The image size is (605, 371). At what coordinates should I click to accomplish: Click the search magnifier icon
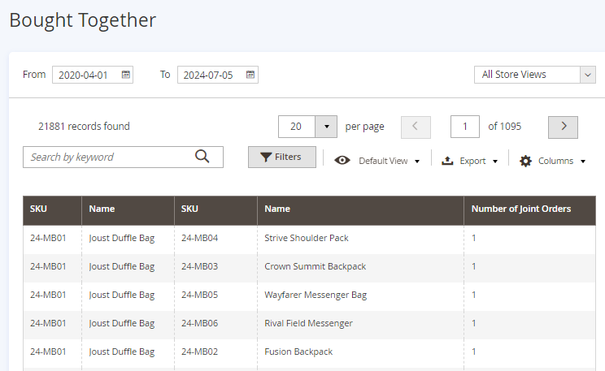click(202, 157)
